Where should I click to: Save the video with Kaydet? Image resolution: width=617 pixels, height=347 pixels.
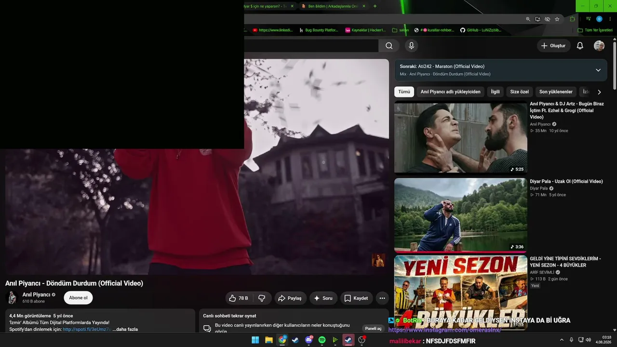[357, 298]
